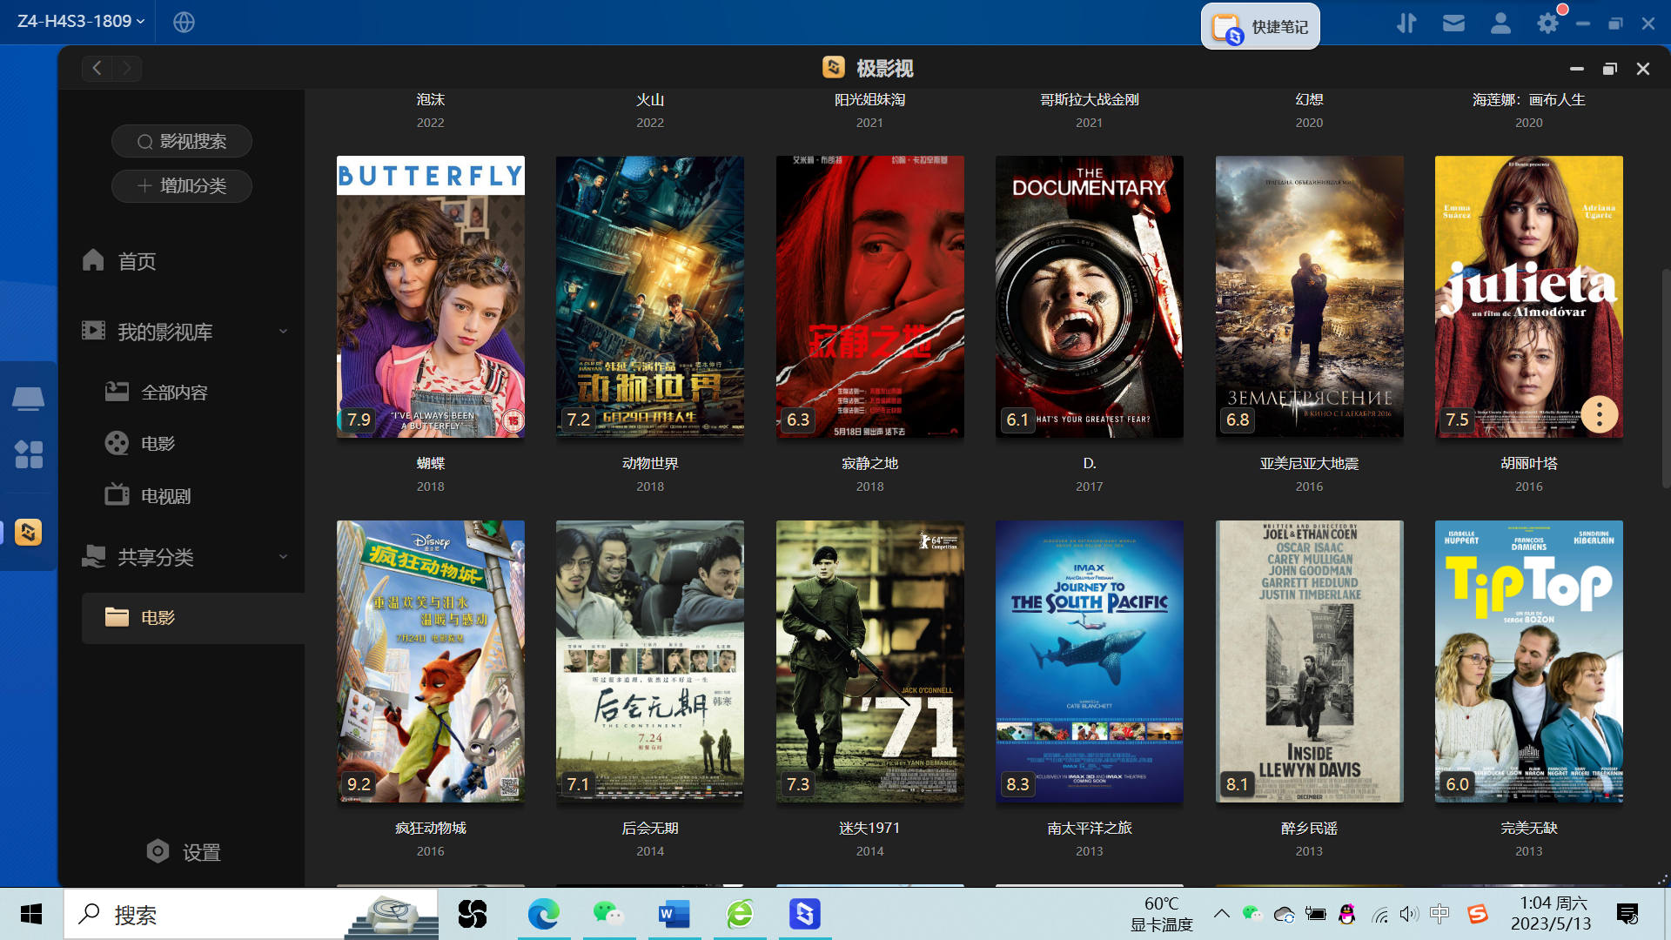Viewport: 1671px width, 940px height.
Task: Click the computer icon in left dock
Action: tap(28, 399)
